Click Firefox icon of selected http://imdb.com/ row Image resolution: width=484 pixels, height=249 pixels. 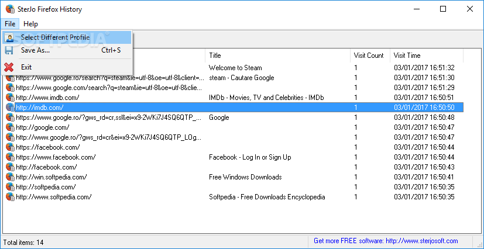(x=10, y=108)
